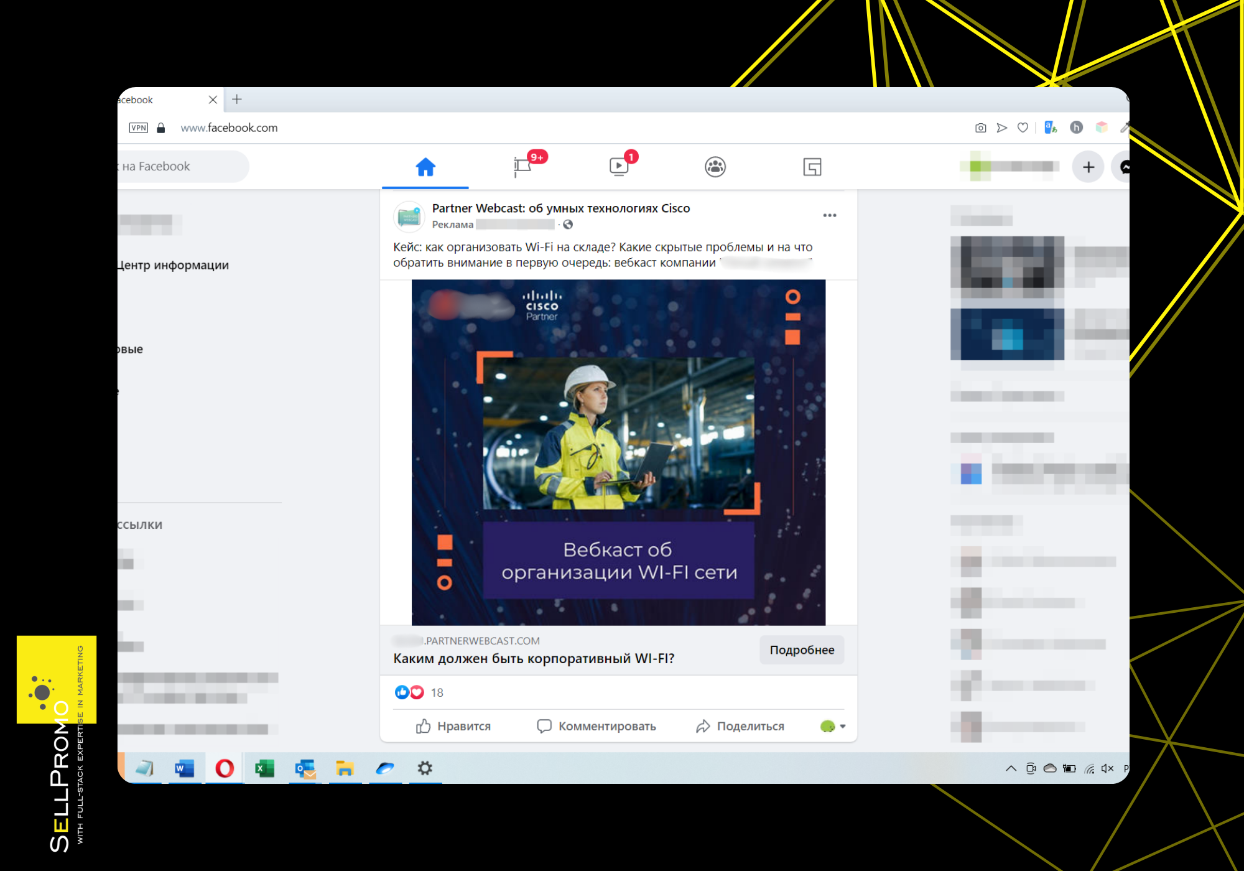Open the Cisco Wi-Fi webcast ad image
The width and height of the screenshot is (1244, 871).
[618, 452]
